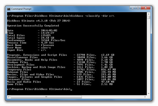Click the Command Prompt title bar icon
This screenshot has height=106, width=158.
tap(9, 9)
